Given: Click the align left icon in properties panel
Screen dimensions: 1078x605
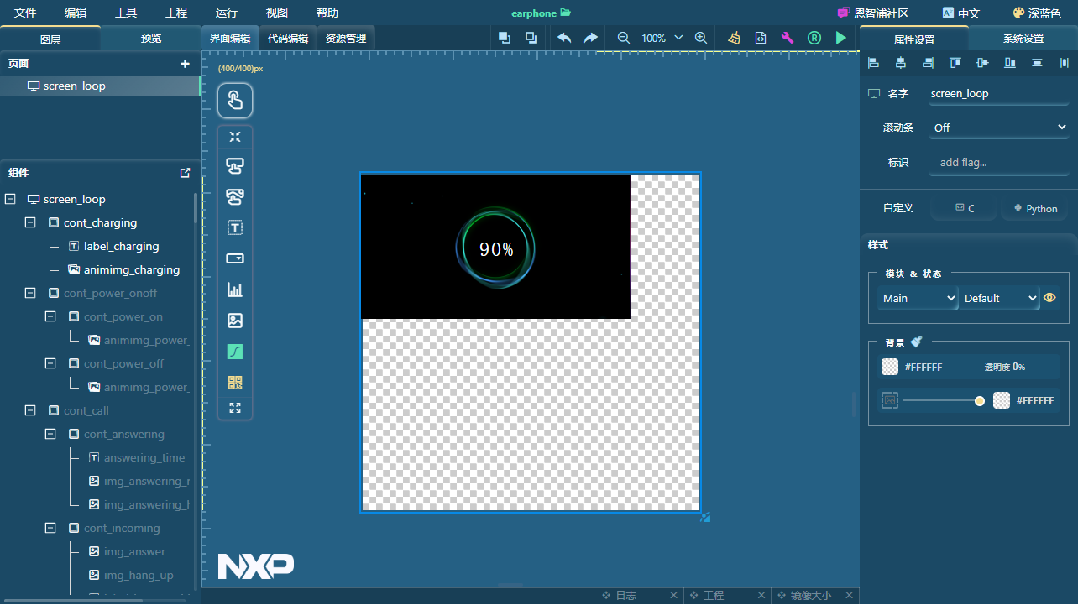Looking at the screenshot, I should (x=873, y=63).
